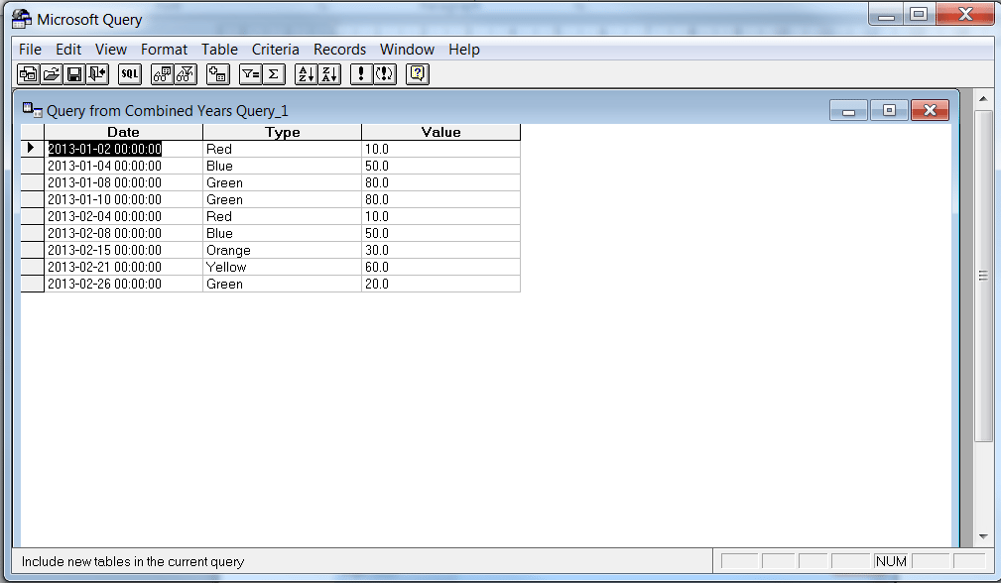Open the SQL view button
The width and height of the screenshot is (1001, 583).
click(x=130, y=74)
